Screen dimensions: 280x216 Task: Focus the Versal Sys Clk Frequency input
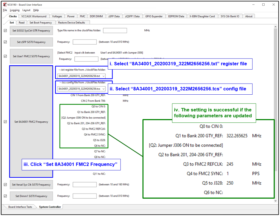click(x=85, y=184)
